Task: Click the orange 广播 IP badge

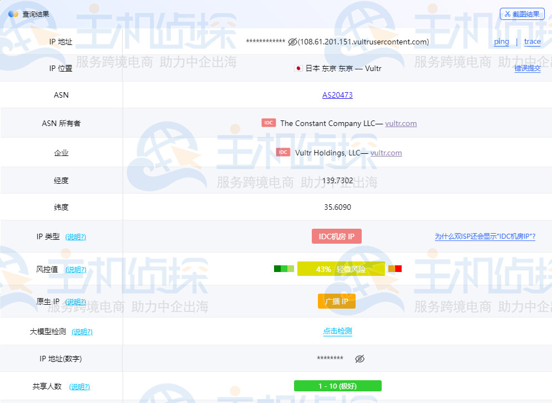Action: click(336, 301)
